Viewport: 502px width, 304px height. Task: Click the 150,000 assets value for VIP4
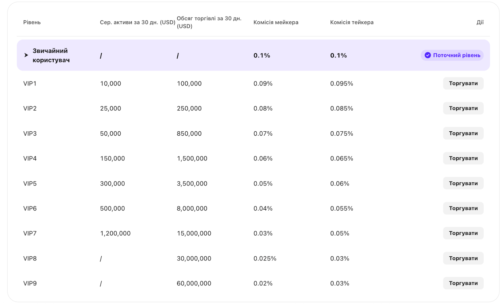pos(112,159)
